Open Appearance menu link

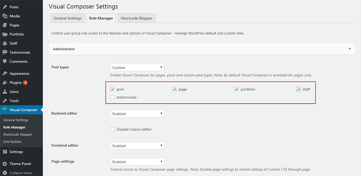(x=19, y=74)
